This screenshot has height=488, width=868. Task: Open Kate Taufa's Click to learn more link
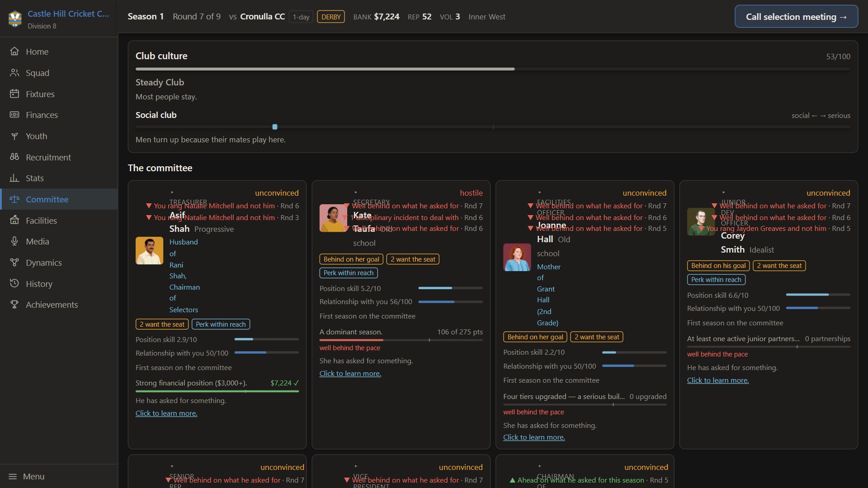tap(350, 374)
